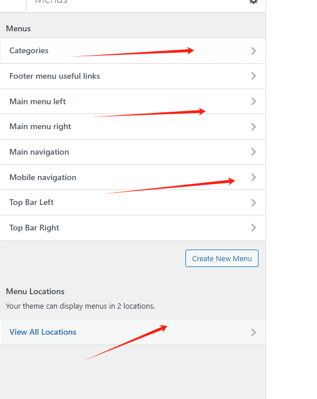The height and width of the screenshot is (399, 317).
Task: Click the Create New Menu button
Action: (222, 258)
